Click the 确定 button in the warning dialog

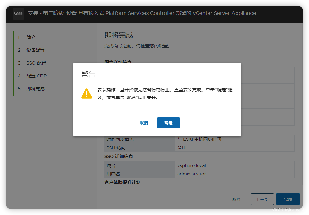tap(168, 123)
